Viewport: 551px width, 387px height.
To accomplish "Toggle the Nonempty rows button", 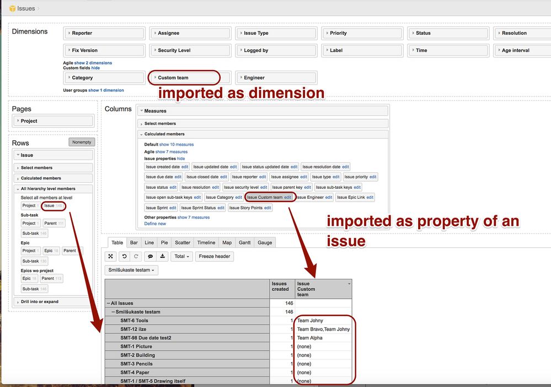I will click(82, 142).
